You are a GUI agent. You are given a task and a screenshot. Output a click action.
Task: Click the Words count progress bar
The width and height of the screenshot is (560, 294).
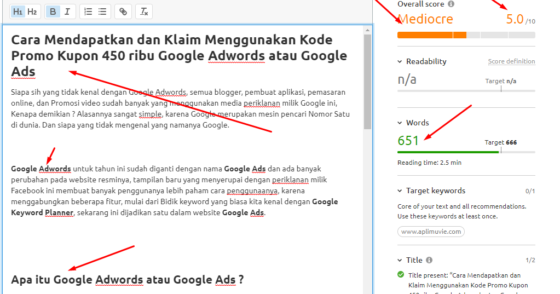point(466,152)
